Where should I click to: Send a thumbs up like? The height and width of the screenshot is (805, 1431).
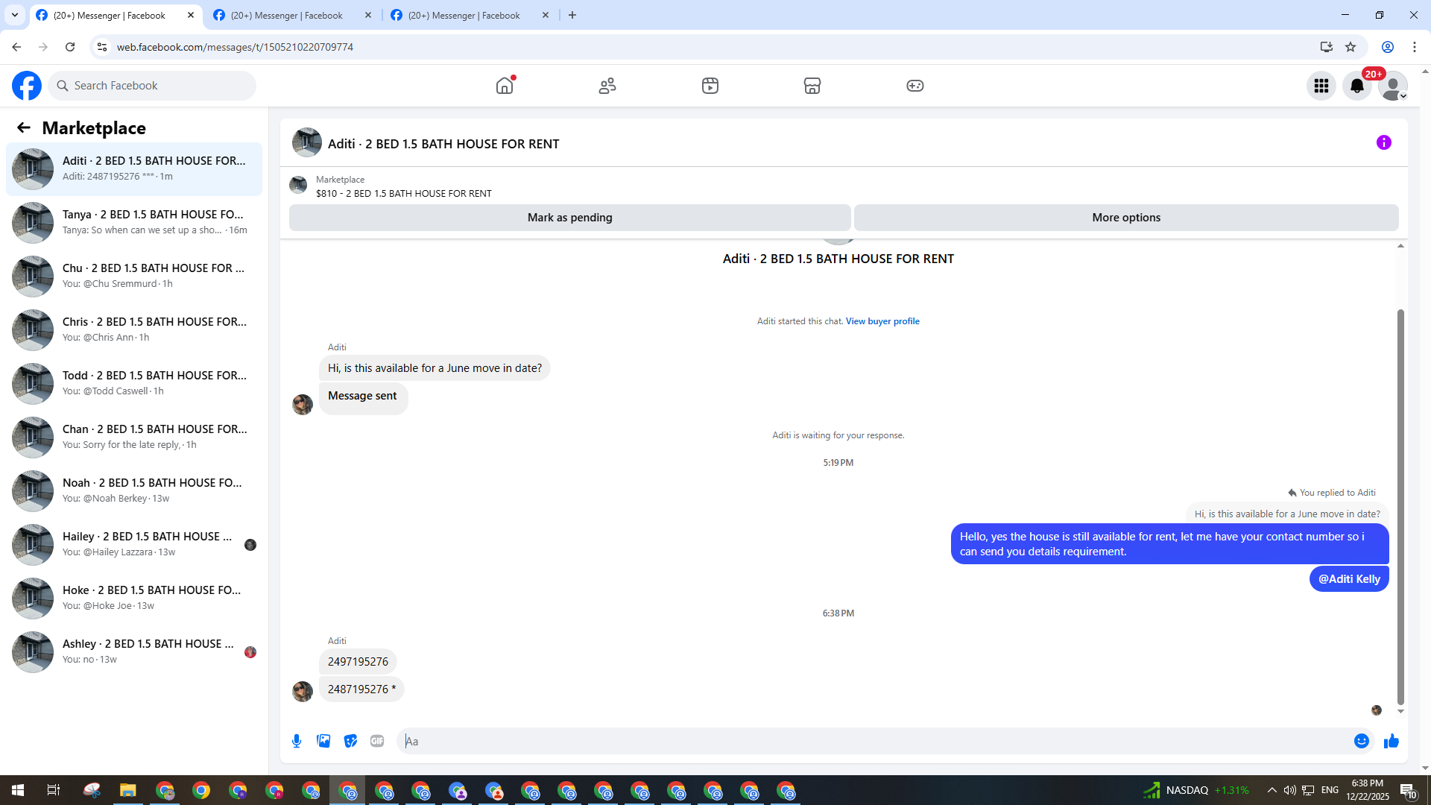coord(1391,741)
